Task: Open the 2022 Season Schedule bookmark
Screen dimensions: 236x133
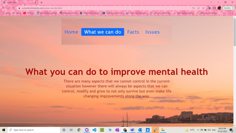Action: pos(184,13)
